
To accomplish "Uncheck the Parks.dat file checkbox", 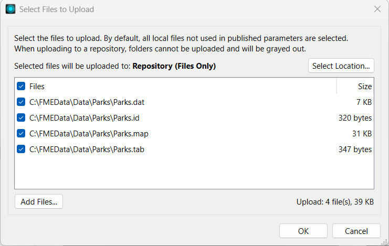I will click(x=21, y=102).
